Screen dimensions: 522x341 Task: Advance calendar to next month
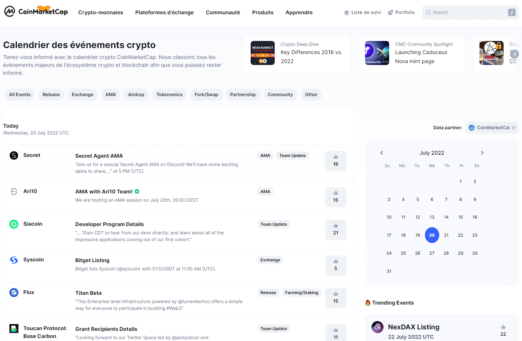click(x=482, y=153)
